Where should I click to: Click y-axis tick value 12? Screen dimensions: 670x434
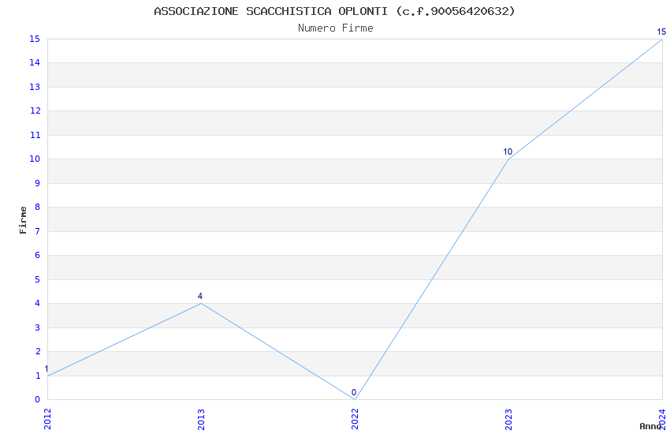(35, 110)
